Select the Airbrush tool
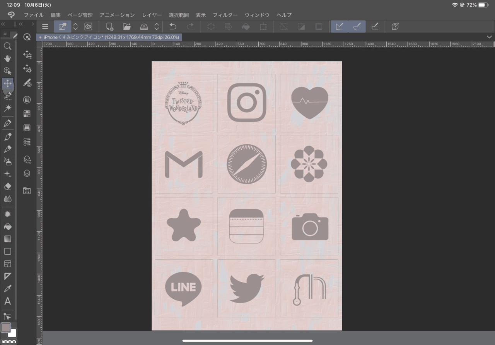The image size is (495, 345). click(x=7, y=161)
